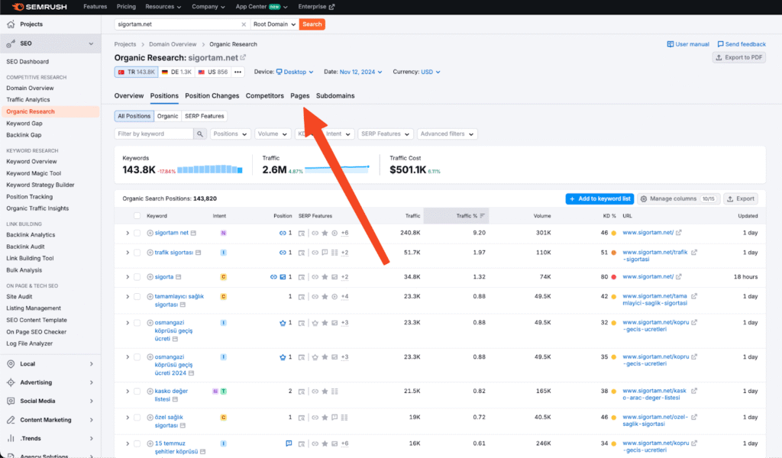
Task: Click the Add to keyword list button
Action: coord(599,198)
